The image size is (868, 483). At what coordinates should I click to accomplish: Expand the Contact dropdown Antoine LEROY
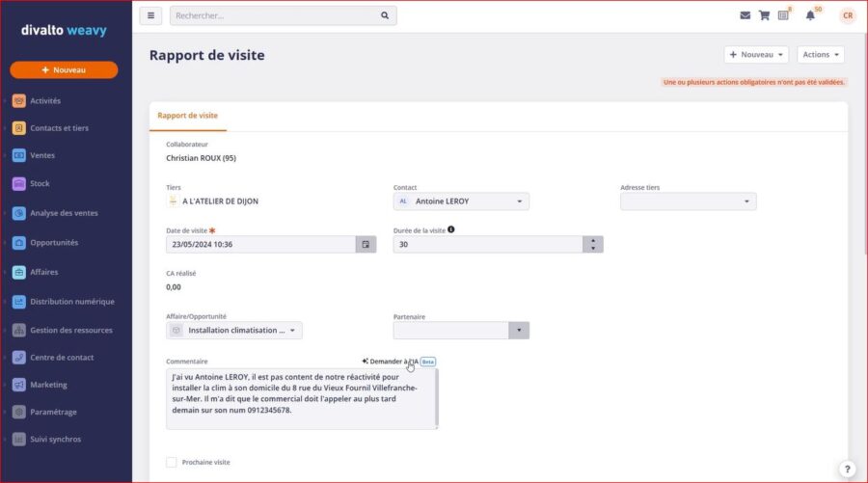click(521, 201)
